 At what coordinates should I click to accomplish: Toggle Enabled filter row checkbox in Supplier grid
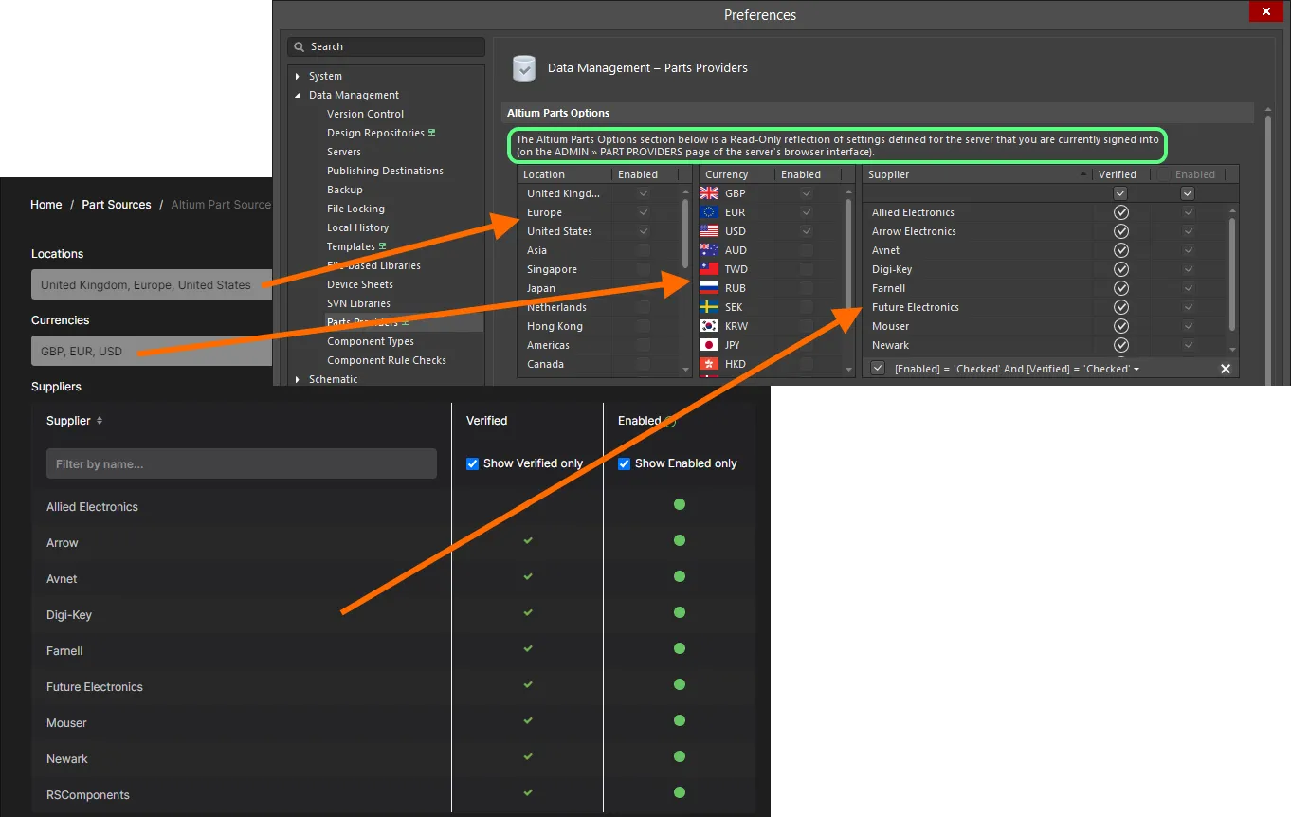click(1188, 193)
